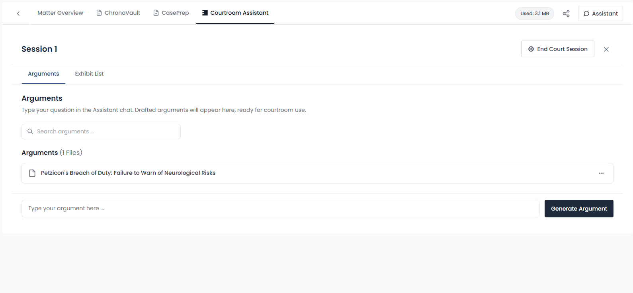Click inside the argument input field
The height and width of the screenshot is (293, 633).
coord(279,208)
